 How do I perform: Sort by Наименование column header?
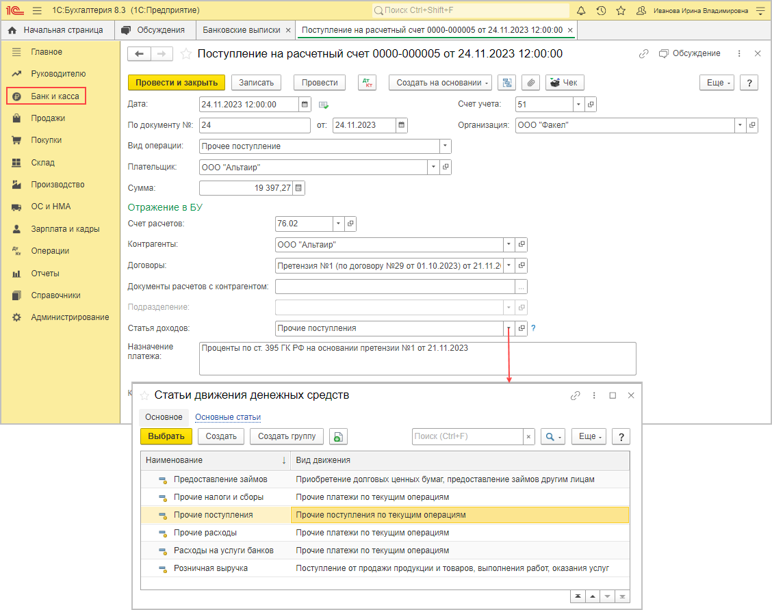point(216,460)
